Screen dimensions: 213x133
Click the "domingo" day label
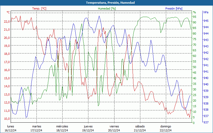click(x=166, y=126)
